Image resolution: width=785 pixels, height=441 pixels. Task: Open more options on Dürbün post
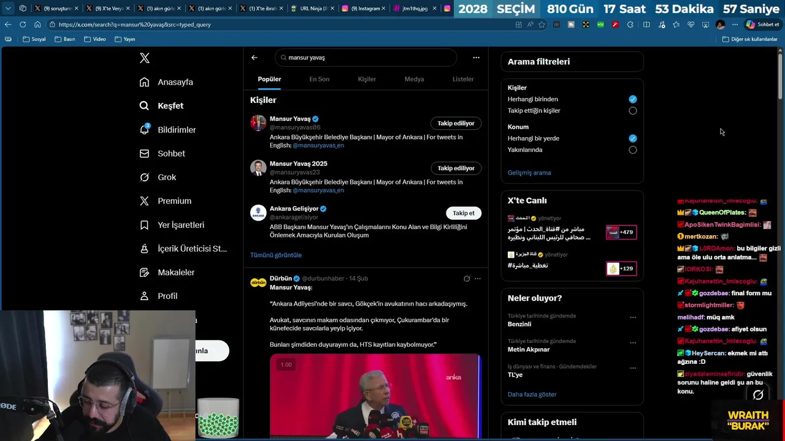pos(478,279)
